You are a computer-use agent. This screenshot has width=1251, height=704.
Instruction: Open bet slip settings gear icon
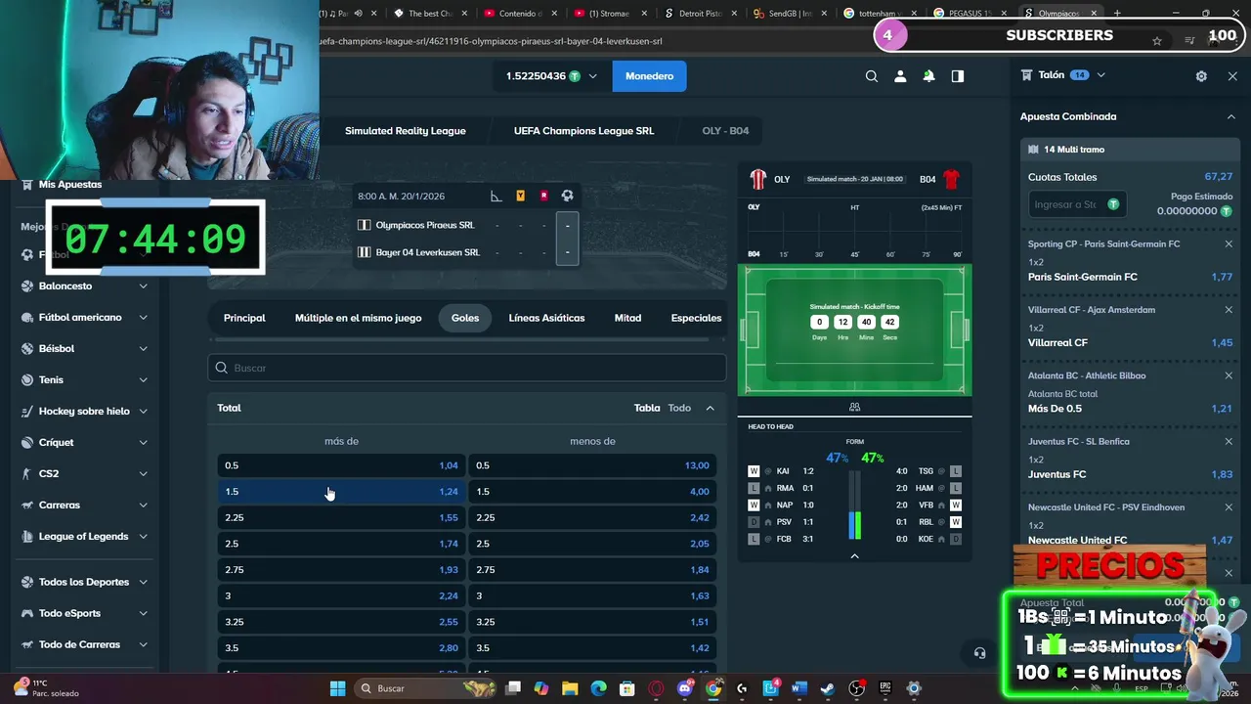(1201, 76)
